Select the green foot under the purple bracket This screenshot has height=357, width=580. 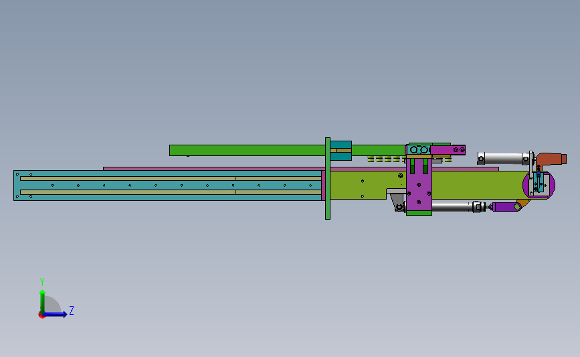(x=419, y=213)
